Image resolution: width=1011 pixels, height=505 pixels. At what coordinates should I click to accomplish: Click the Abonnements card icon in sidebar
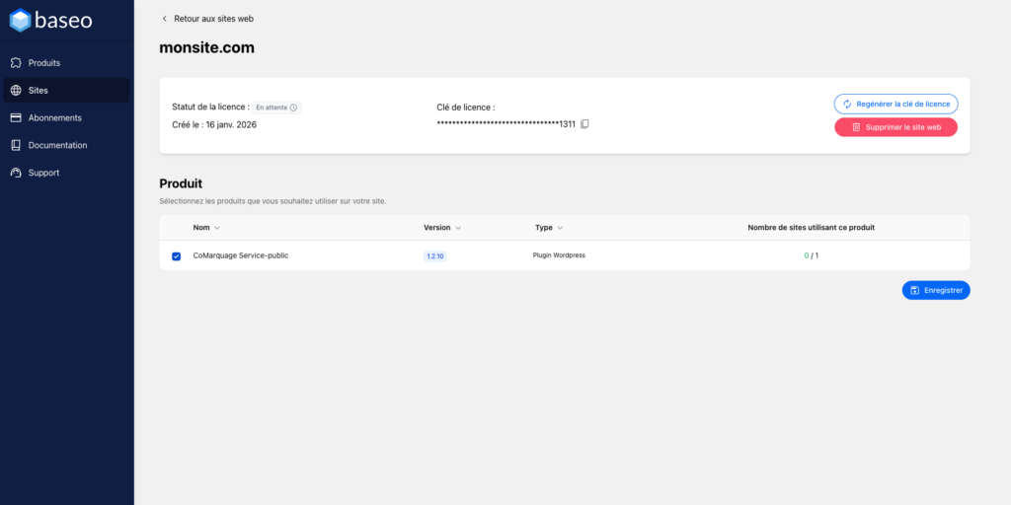16,118
